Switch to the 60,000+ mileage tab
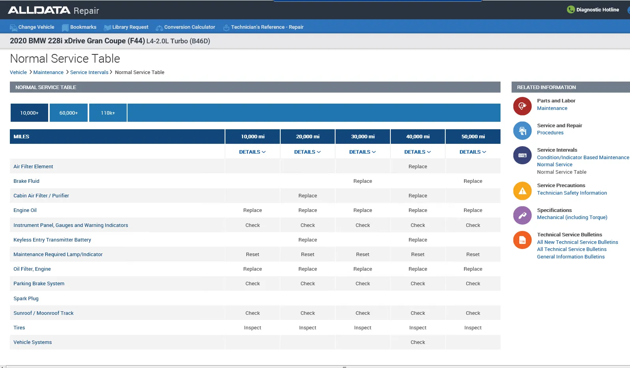 [x=69, y=113]
